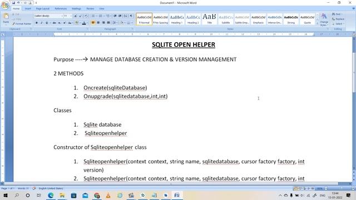Screen dimensions: 356x200
Task: Save document from Quick Access toolbar
Action: pos(13,3)
